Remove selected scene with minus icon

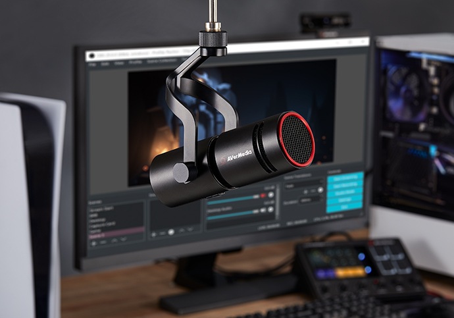(103, 243)
